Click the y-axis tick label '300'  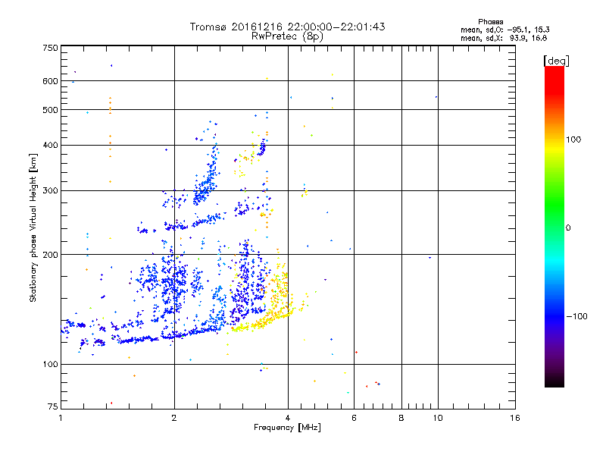[x=50, y=191]
